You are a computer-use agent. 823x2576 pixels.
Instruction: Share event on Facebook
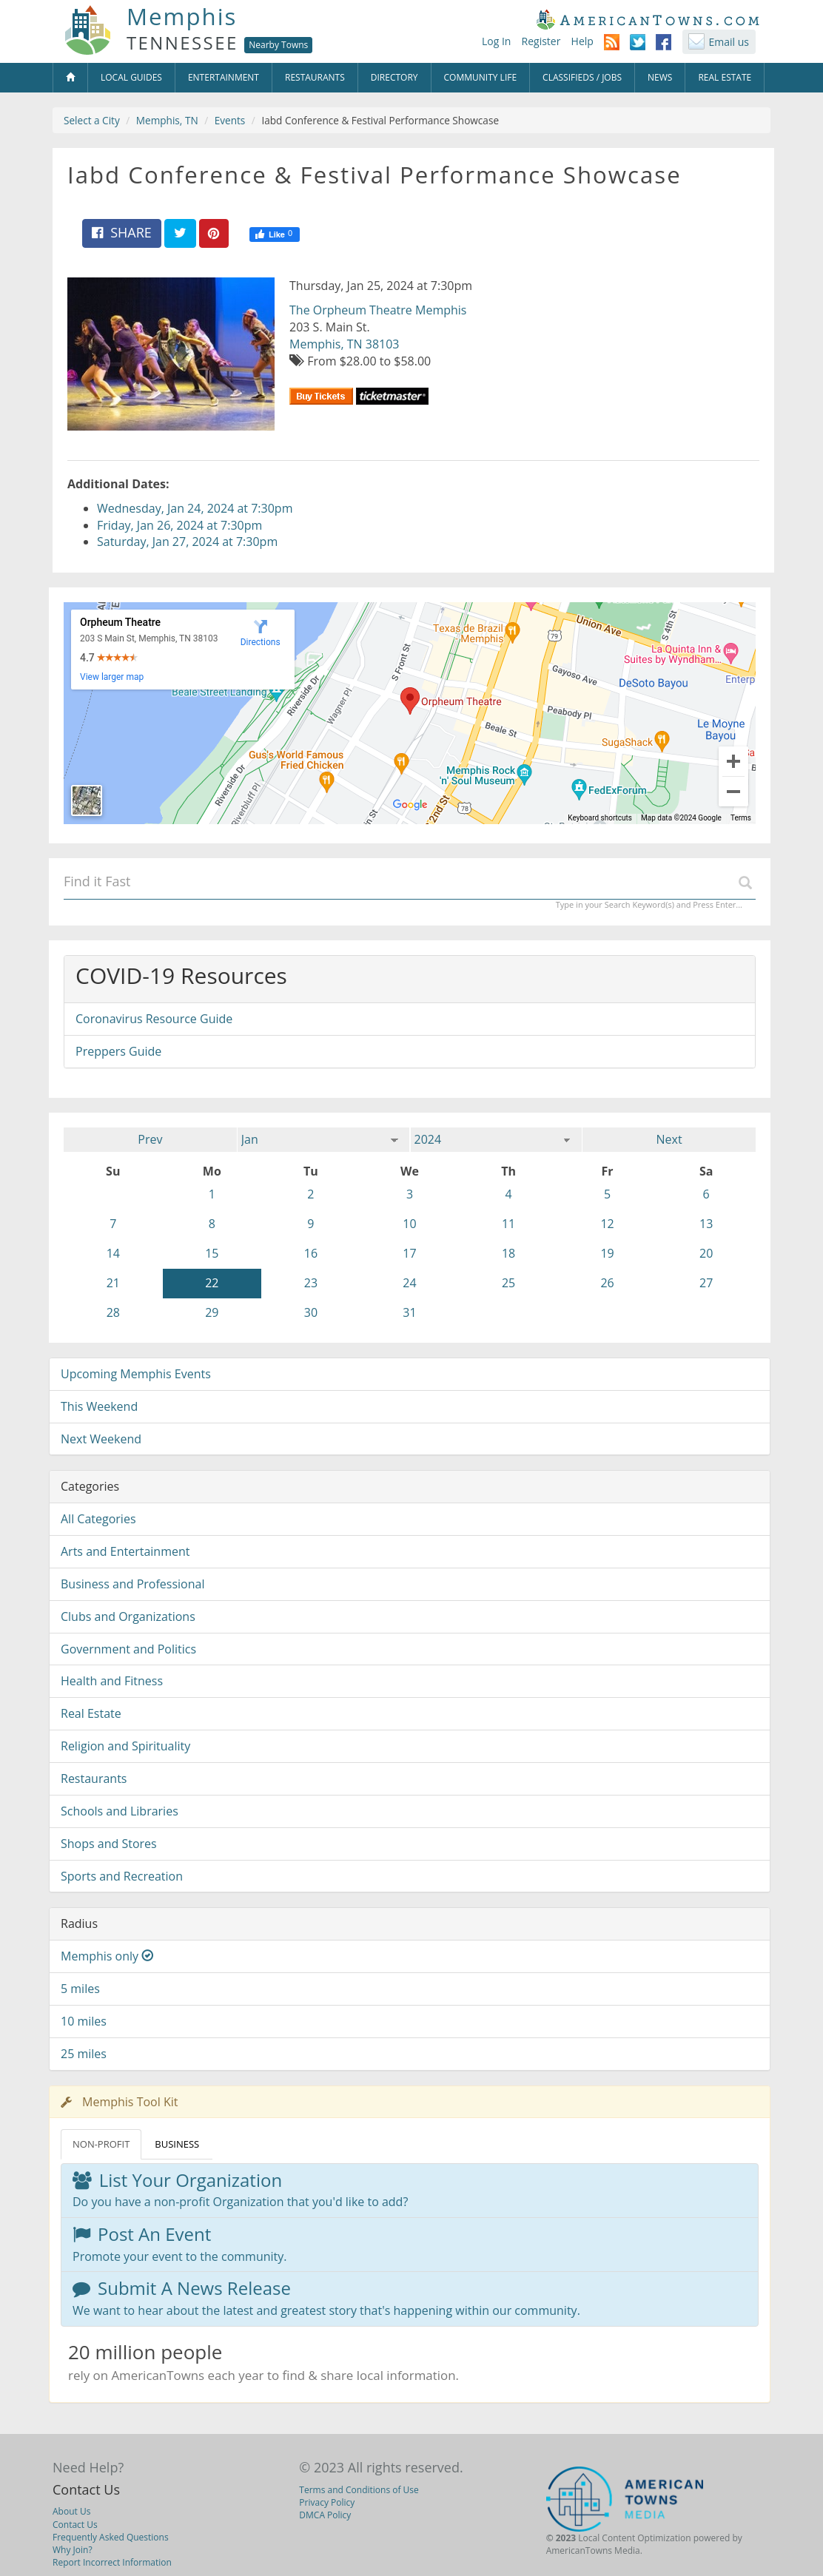[121, 233]
